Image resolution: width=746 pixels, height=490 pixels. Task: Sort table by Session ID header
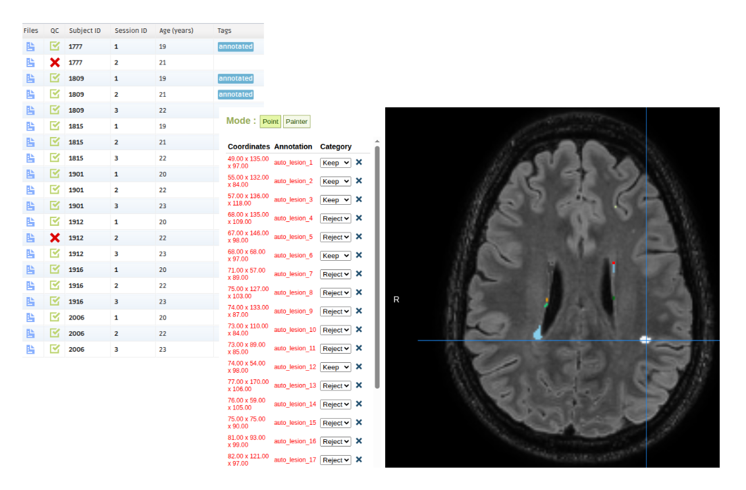[131, 30]
